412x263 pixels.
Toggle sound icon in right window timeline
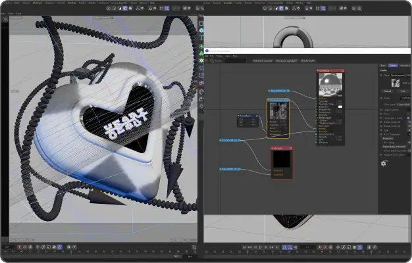pos(296,247)
